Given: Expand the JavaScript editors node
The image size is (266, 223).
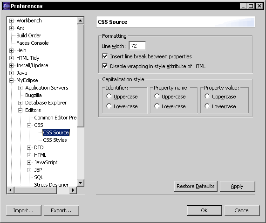Looking at the screenshot, I should coord(29,162).
